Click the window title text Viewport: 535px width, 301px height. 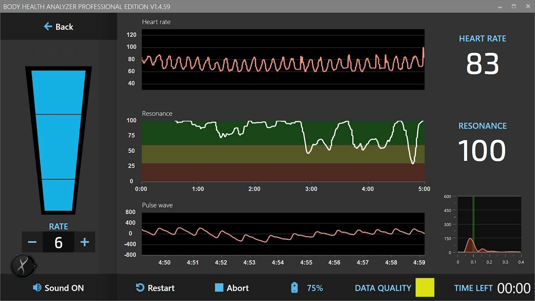click(x=87, y=7)
